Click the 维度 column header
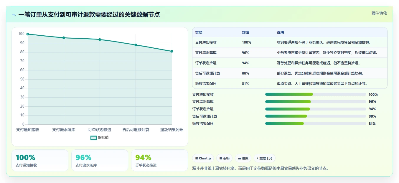The height and width of the screenshot is (183, 399). click(x=199, y=32)
